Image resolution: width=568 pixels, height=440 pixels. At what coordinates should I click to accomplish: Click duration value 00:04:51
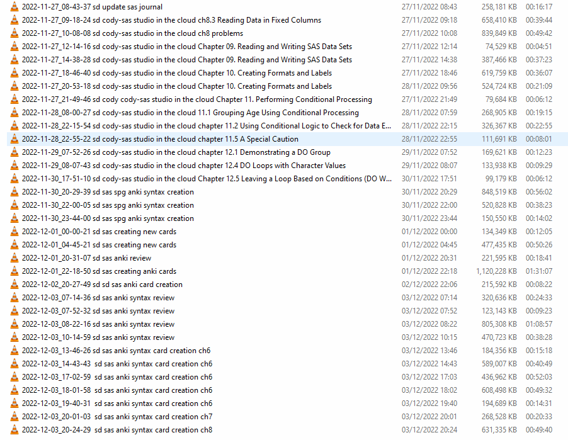539,47
